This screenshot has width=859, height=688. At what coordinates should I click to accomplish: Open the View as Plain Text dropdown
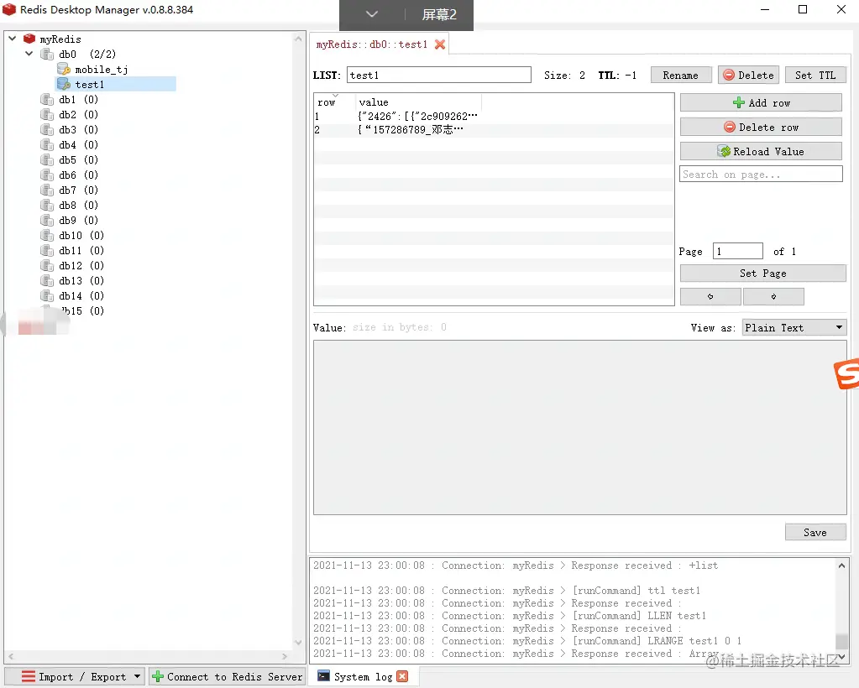click(x=794, y=327)
